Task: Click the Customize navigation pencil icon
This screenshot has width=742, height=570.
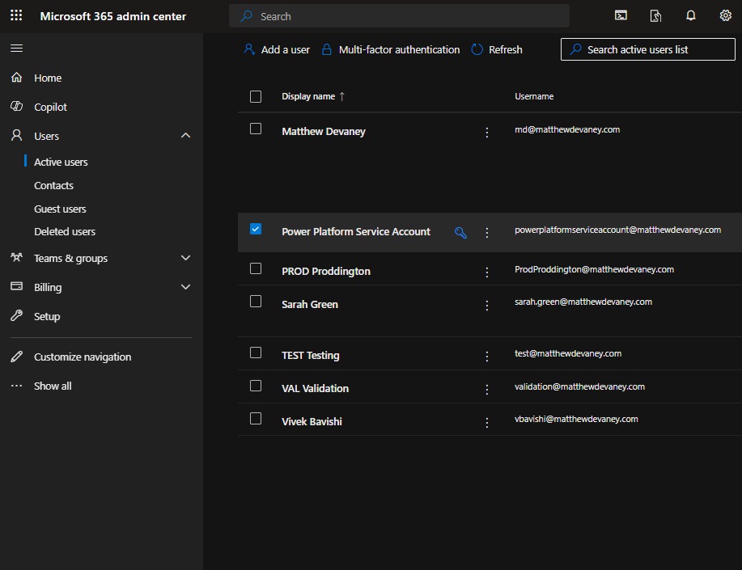Action: click(16, 357)
